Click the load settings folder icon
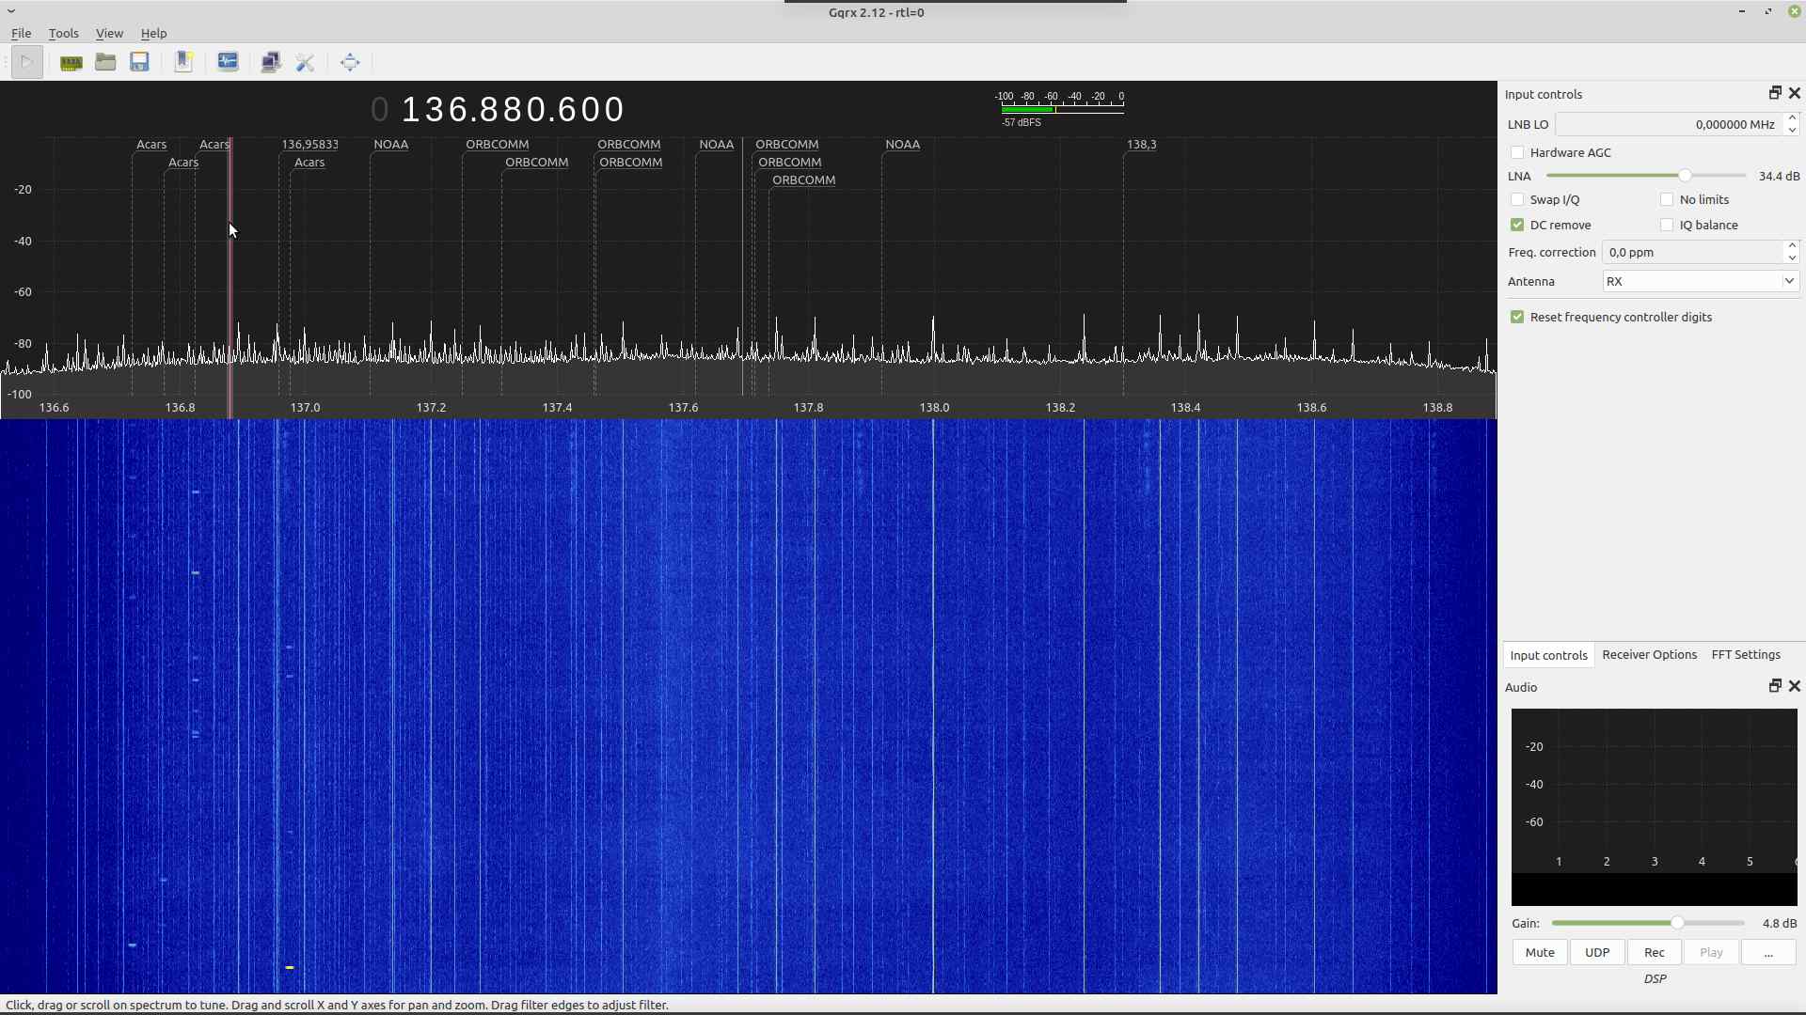The image size is (1806, 1015). click(105, 63)
